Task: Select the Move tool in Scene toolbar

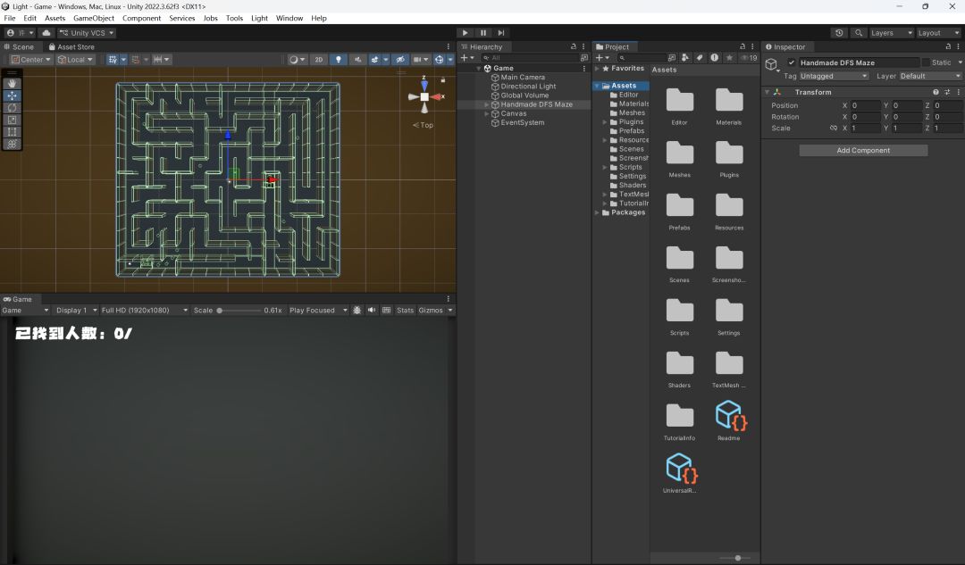Action: (x=13, y=96)
